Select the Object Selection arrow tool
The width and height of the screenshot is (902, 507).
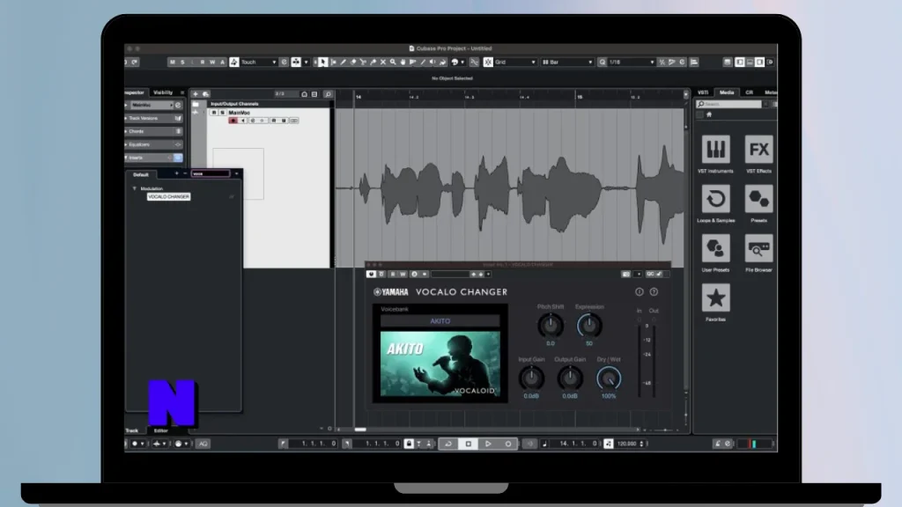[x=322, y=62]
